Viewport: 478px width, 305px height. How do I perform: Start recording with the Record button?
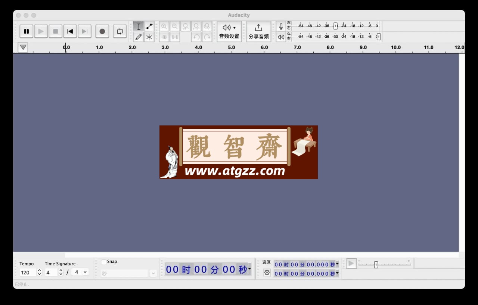coord(102,31)
